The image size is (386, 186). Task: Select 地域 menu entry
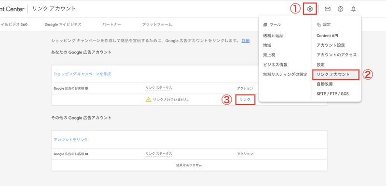[267, 45]
